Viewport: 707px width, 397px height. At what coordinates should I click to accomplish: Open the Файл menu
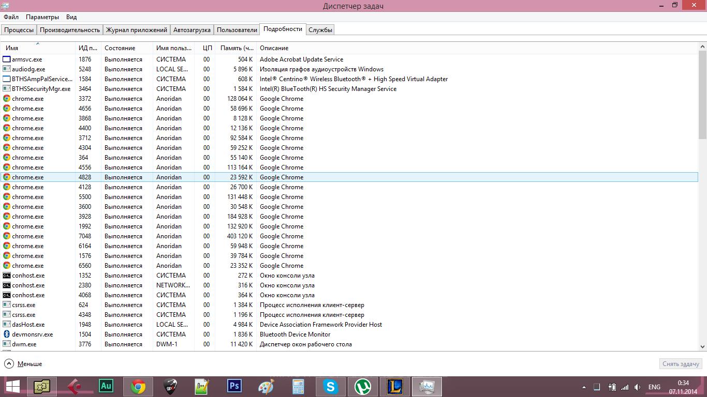(x=11, y=17)
